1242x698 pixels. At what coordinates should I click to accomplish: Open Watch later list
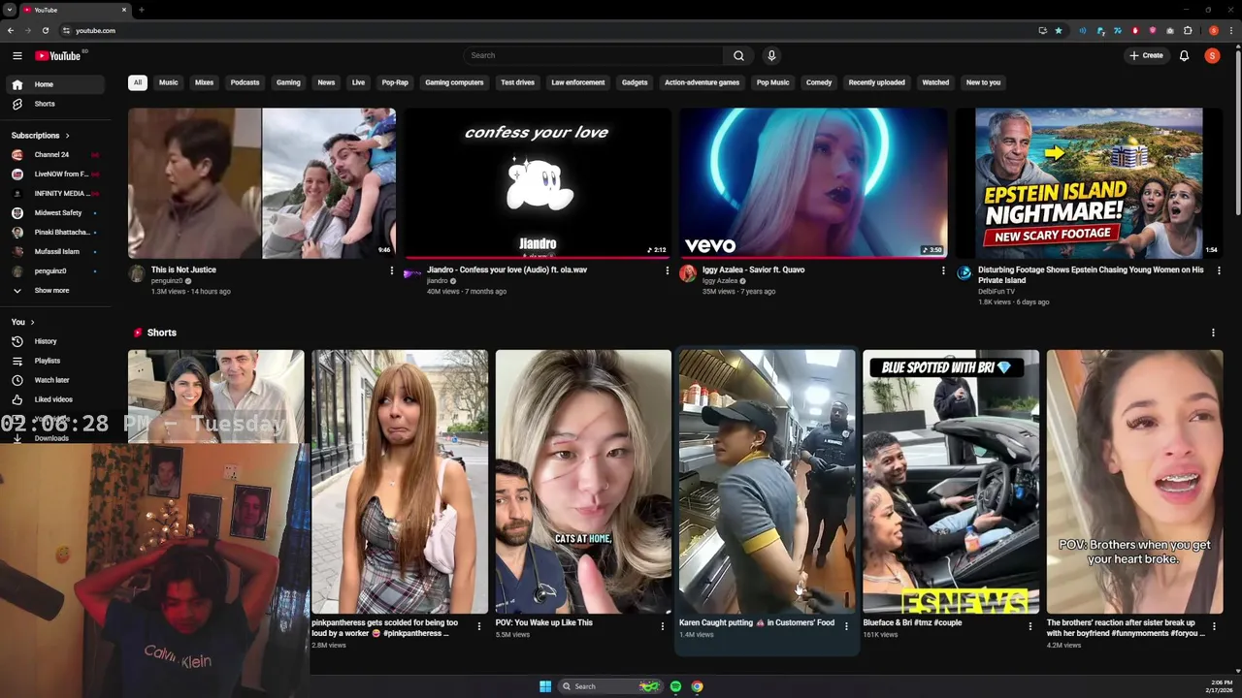point(54,380)
